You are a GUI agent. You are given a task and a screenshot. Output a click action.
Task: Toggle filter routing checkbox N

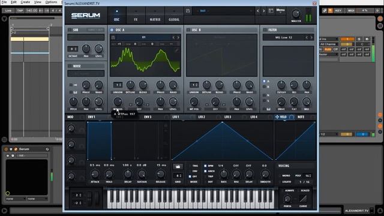[x=264, y=95]
